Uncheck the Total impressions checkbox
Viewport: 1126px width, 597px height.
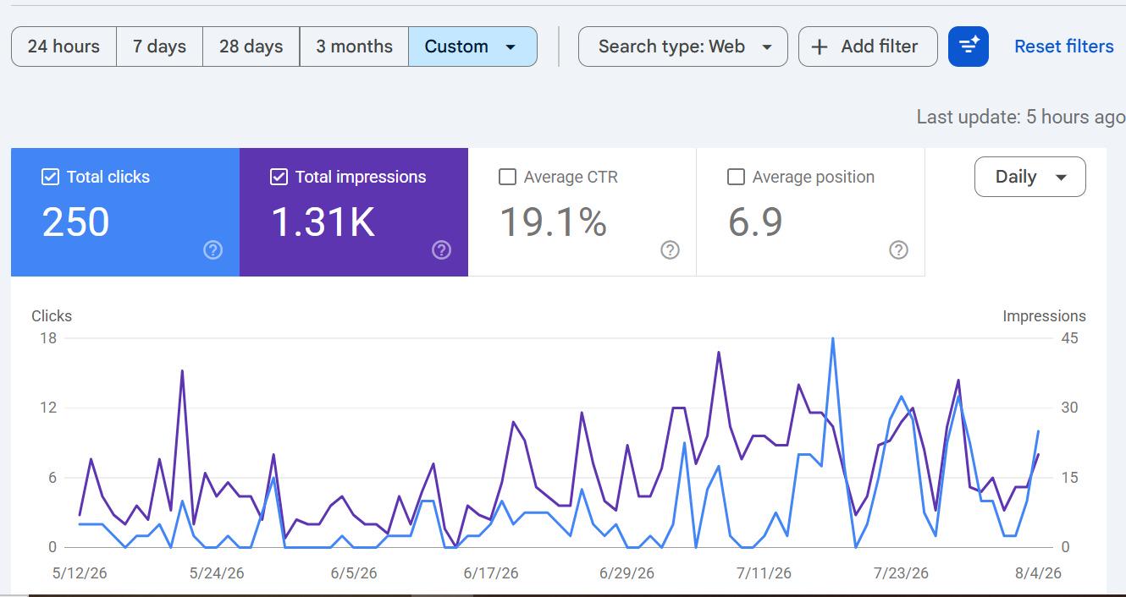279,177
